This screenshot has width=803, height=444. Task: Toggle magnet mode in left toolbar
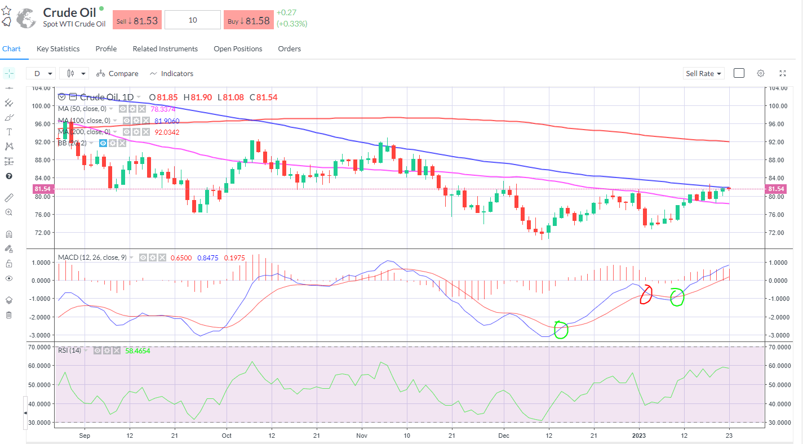[9, 234]
